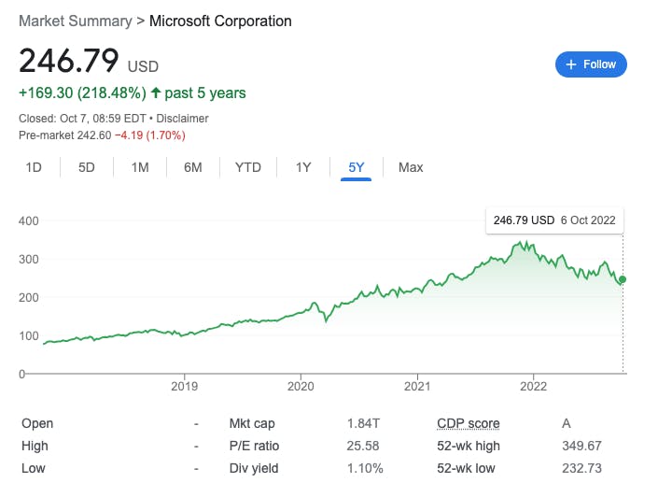Screen dimensions: 658x483
Task: Click the CDP score label
Action: pyautogui.click(x=468, y=423)
